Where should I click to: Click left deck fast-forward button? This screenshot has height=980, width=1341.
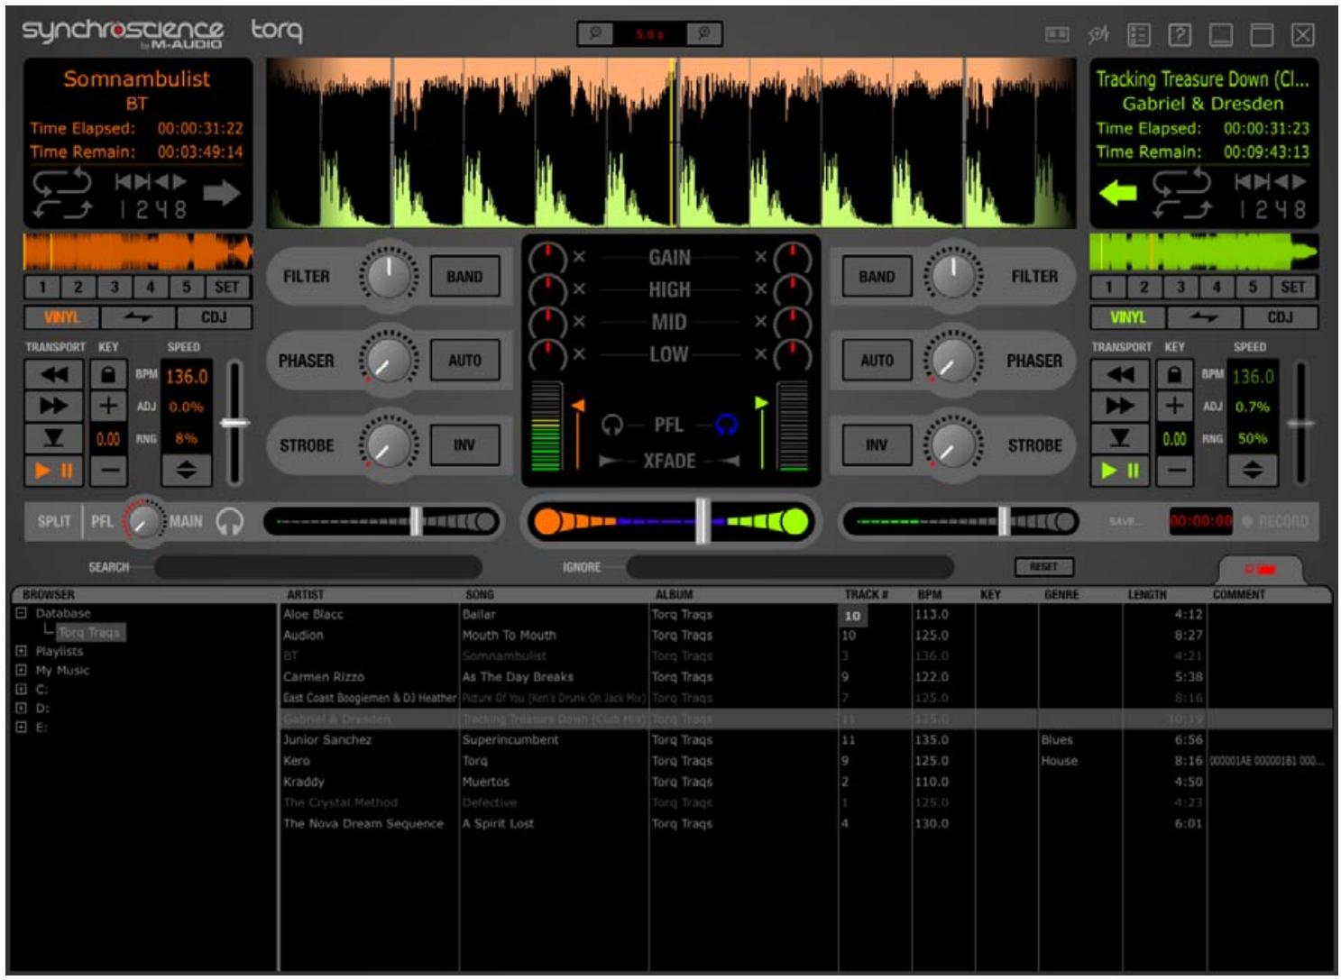click(54, 407)
